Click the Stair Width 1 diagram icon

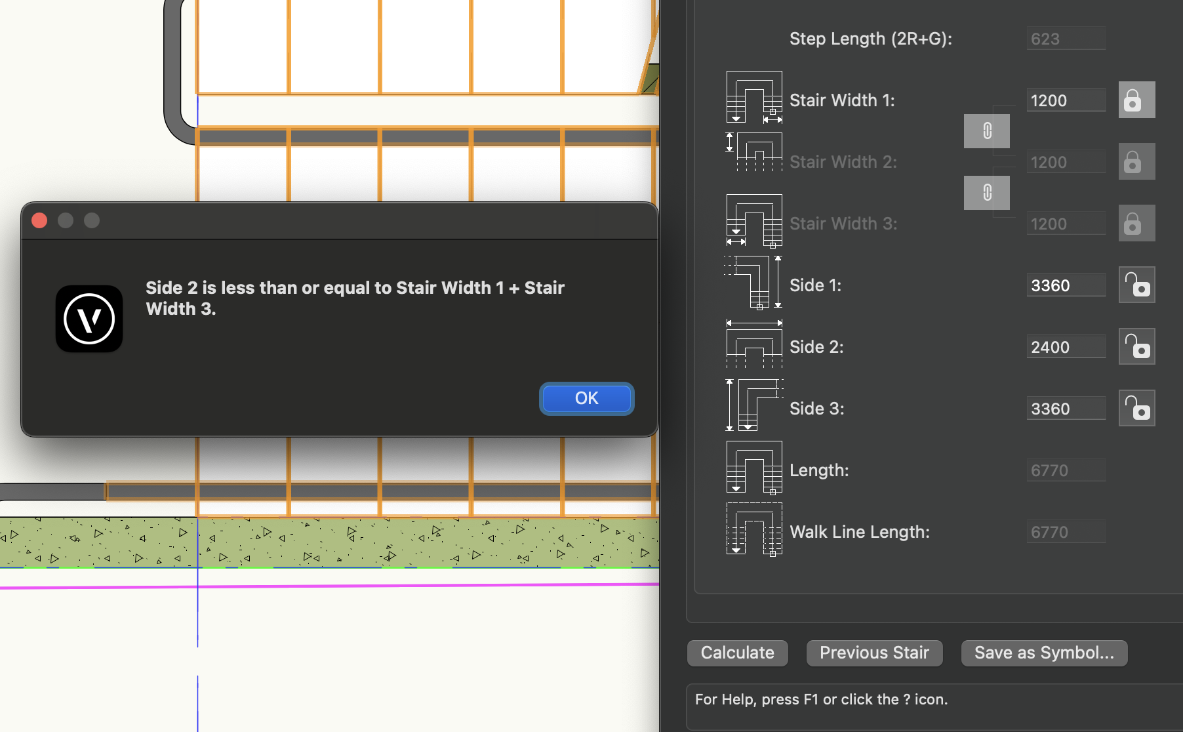[754, 98]
